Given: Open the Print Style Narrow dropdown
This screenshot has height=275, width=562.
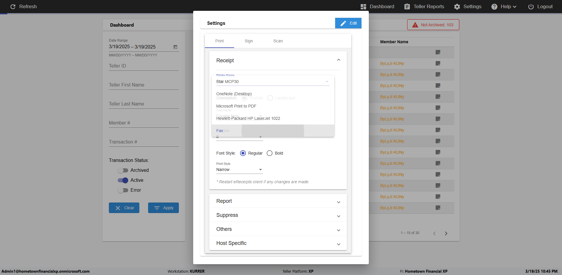Looking at the screenshot, I should 239,170.
